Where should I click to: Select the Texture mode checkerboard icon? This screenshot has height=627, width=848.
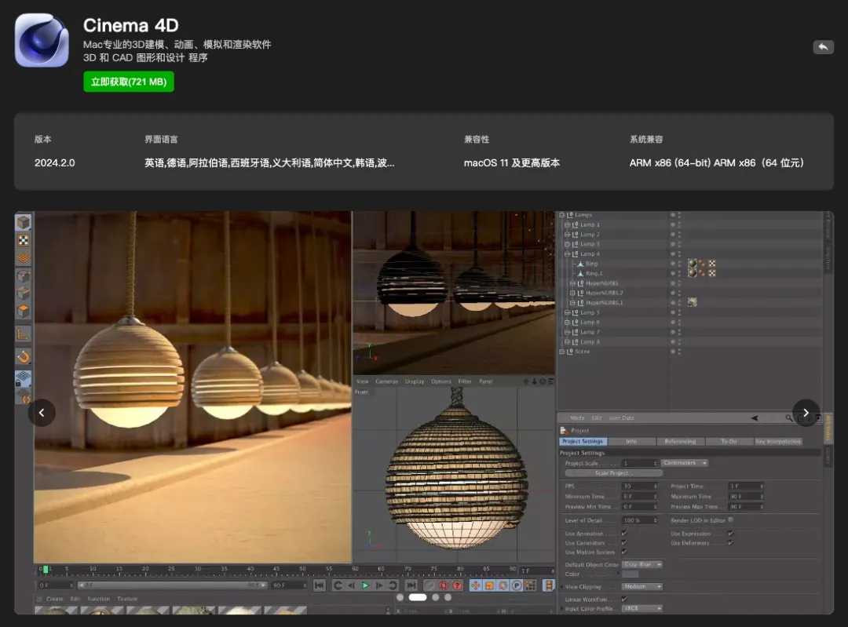(x=24, y=240)
